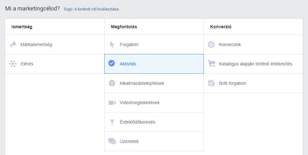Click the network node icon for Elérés

tap(13, 64)
